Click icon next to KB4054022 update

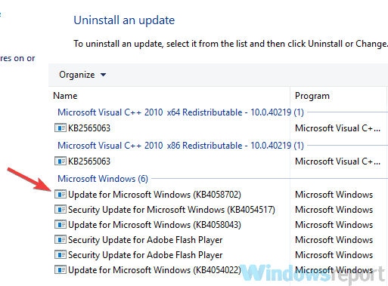click(x=61, y=270)
